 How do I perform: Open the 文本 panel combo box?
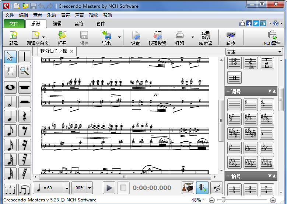coord(254,52)
